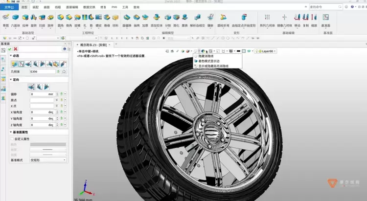The height and width of the screenshot is (201, 367).
Task: Confirm with the green checkmark button
Action: 10,49
